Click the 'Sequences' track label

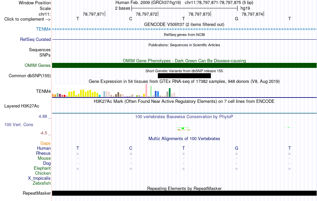click(40, 50)
